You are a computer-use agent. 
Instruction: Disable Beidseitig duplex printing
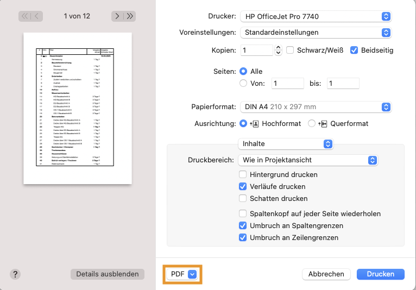[x=354, y=51]
